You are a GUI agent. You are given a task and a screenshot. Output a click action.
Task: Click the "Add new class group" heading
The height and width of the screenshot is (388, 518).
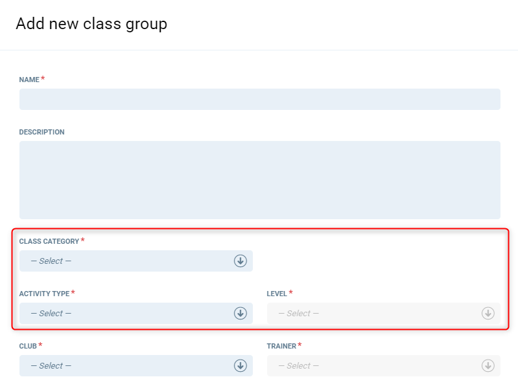point(91,24)
